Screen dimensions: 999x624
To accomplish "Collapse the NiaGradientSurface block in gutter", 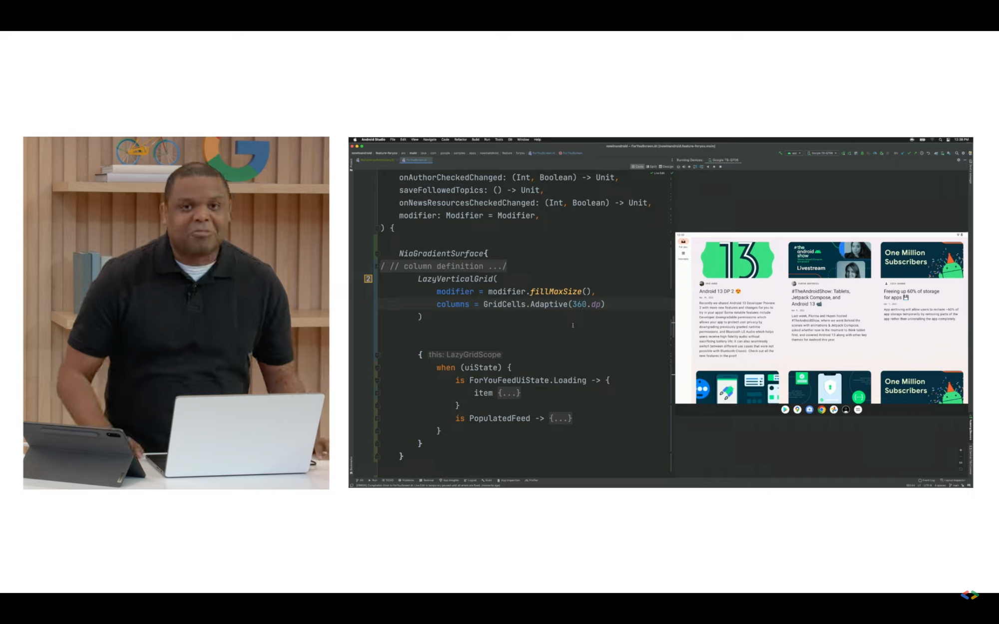I will [x=377, y=254].
